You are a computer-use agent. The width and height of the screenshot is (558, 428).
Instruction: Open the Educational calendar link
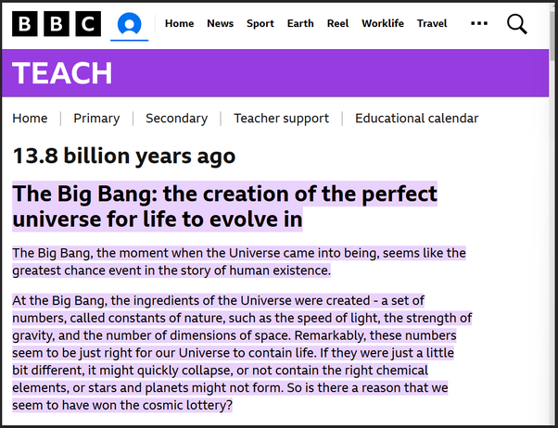click(416, 119)
